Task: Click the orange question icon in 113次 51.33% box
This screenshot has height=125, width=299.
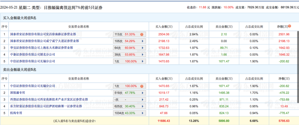Action: pos(142,35)
